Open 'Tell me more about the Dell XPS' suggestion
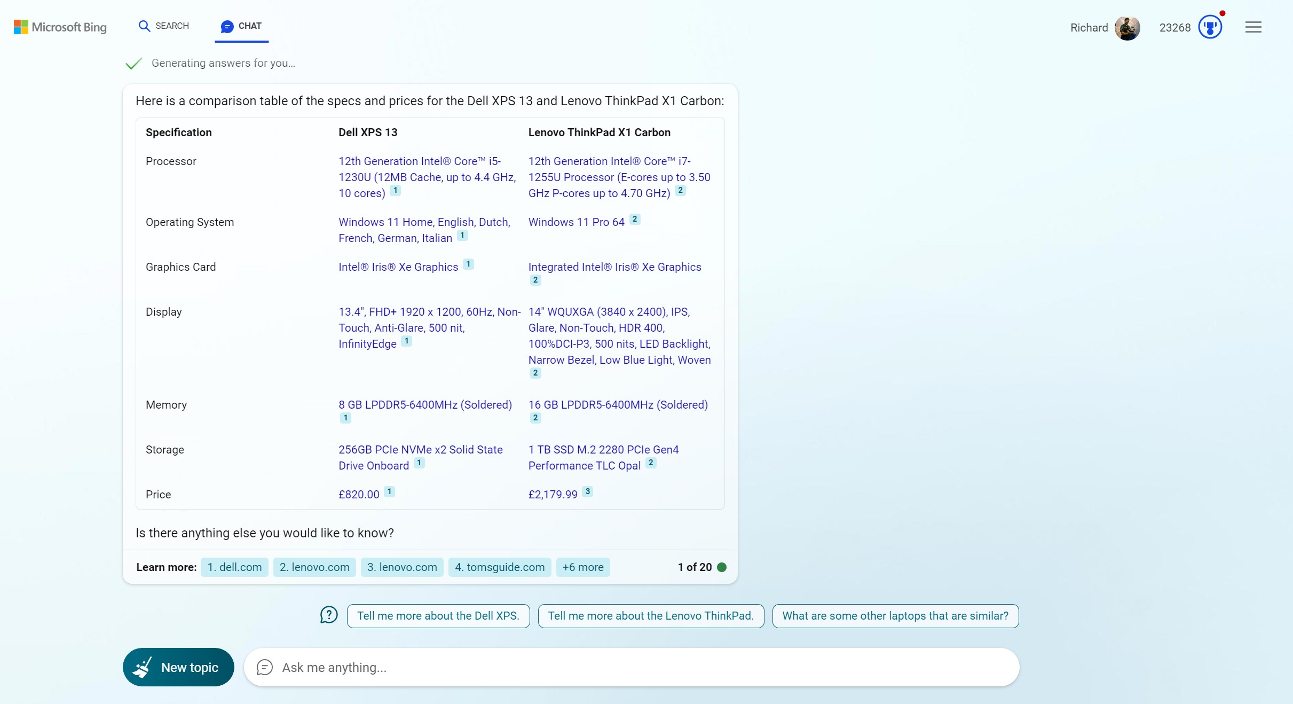1293x704 pixels. click(438, 615)
